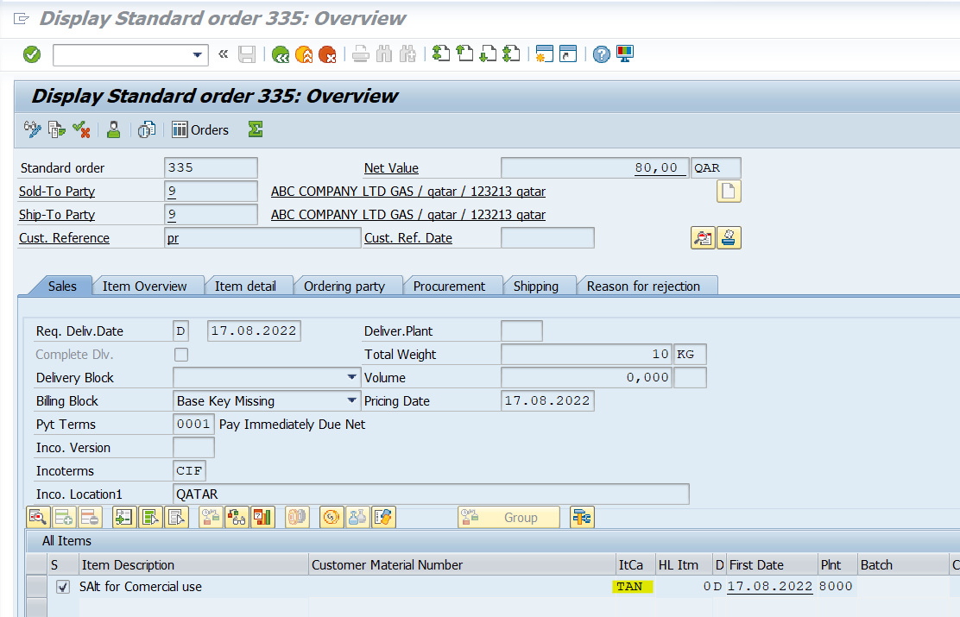
Task: Open header partner person icon
Action: (113, 129)
